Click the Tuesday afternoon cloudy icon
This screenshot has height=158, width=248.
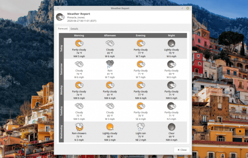click(x=110, y=106)
